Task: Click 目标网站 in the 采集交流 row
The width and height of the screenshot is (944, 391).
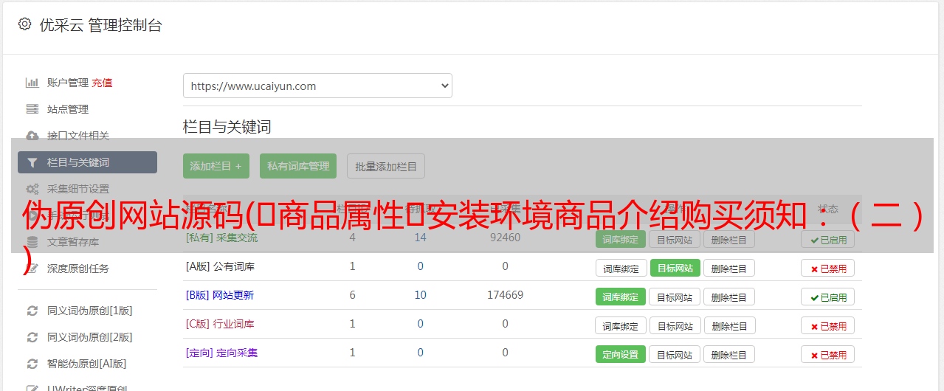Action: [x=675, y=240]
